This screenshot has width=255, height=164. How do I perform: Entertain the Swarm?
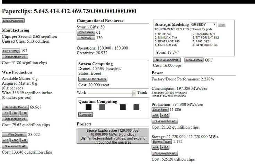[x=93, y=79]
